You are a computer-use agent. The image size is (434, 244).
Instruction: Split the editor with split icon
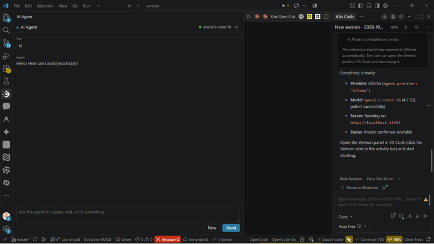(x=326, y=17)
